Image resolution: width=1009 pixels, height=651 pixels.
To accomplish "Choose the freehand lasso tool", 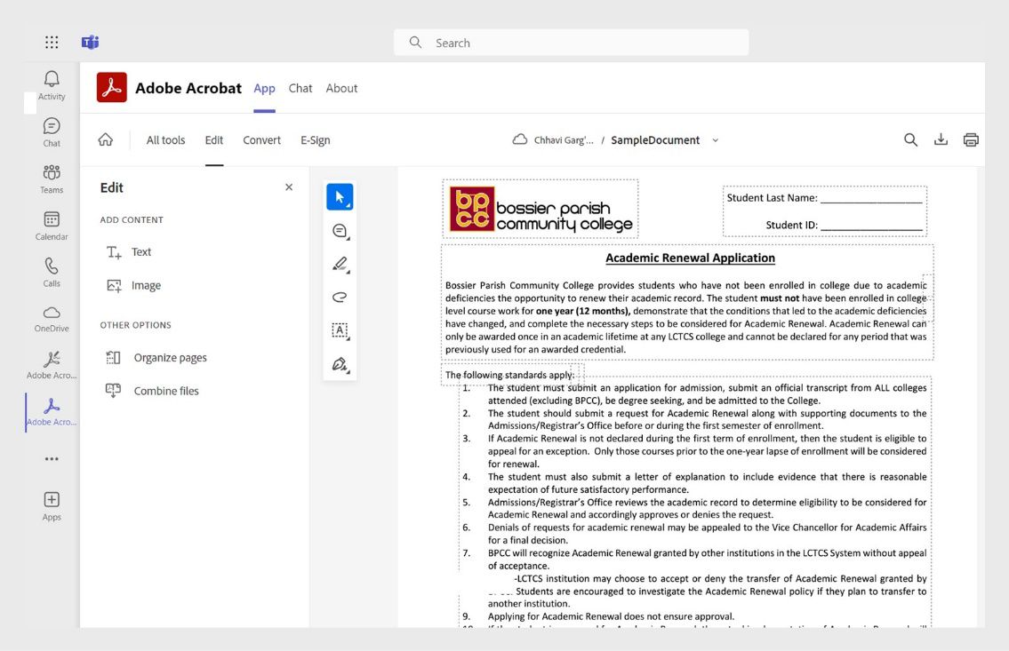I will tap(339, 296).
